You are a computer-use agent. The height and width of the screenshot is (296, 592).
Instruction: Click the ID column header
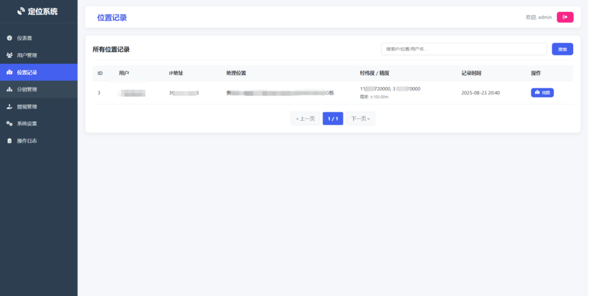point(100,73)
